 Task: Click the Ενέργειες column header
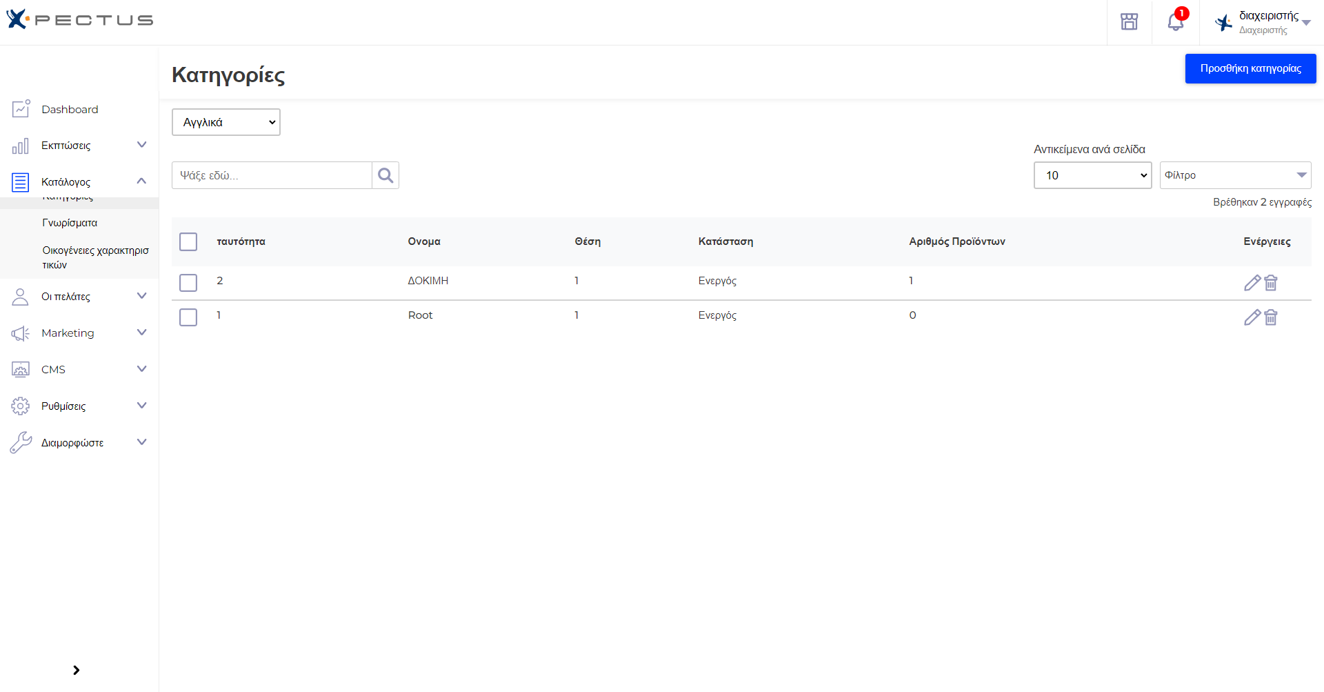click(1267, 241)
